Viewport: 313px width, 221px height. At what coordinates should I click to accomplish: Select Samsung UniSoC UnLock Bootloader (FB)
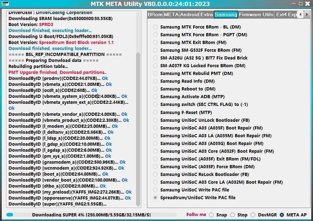point(155,120)
